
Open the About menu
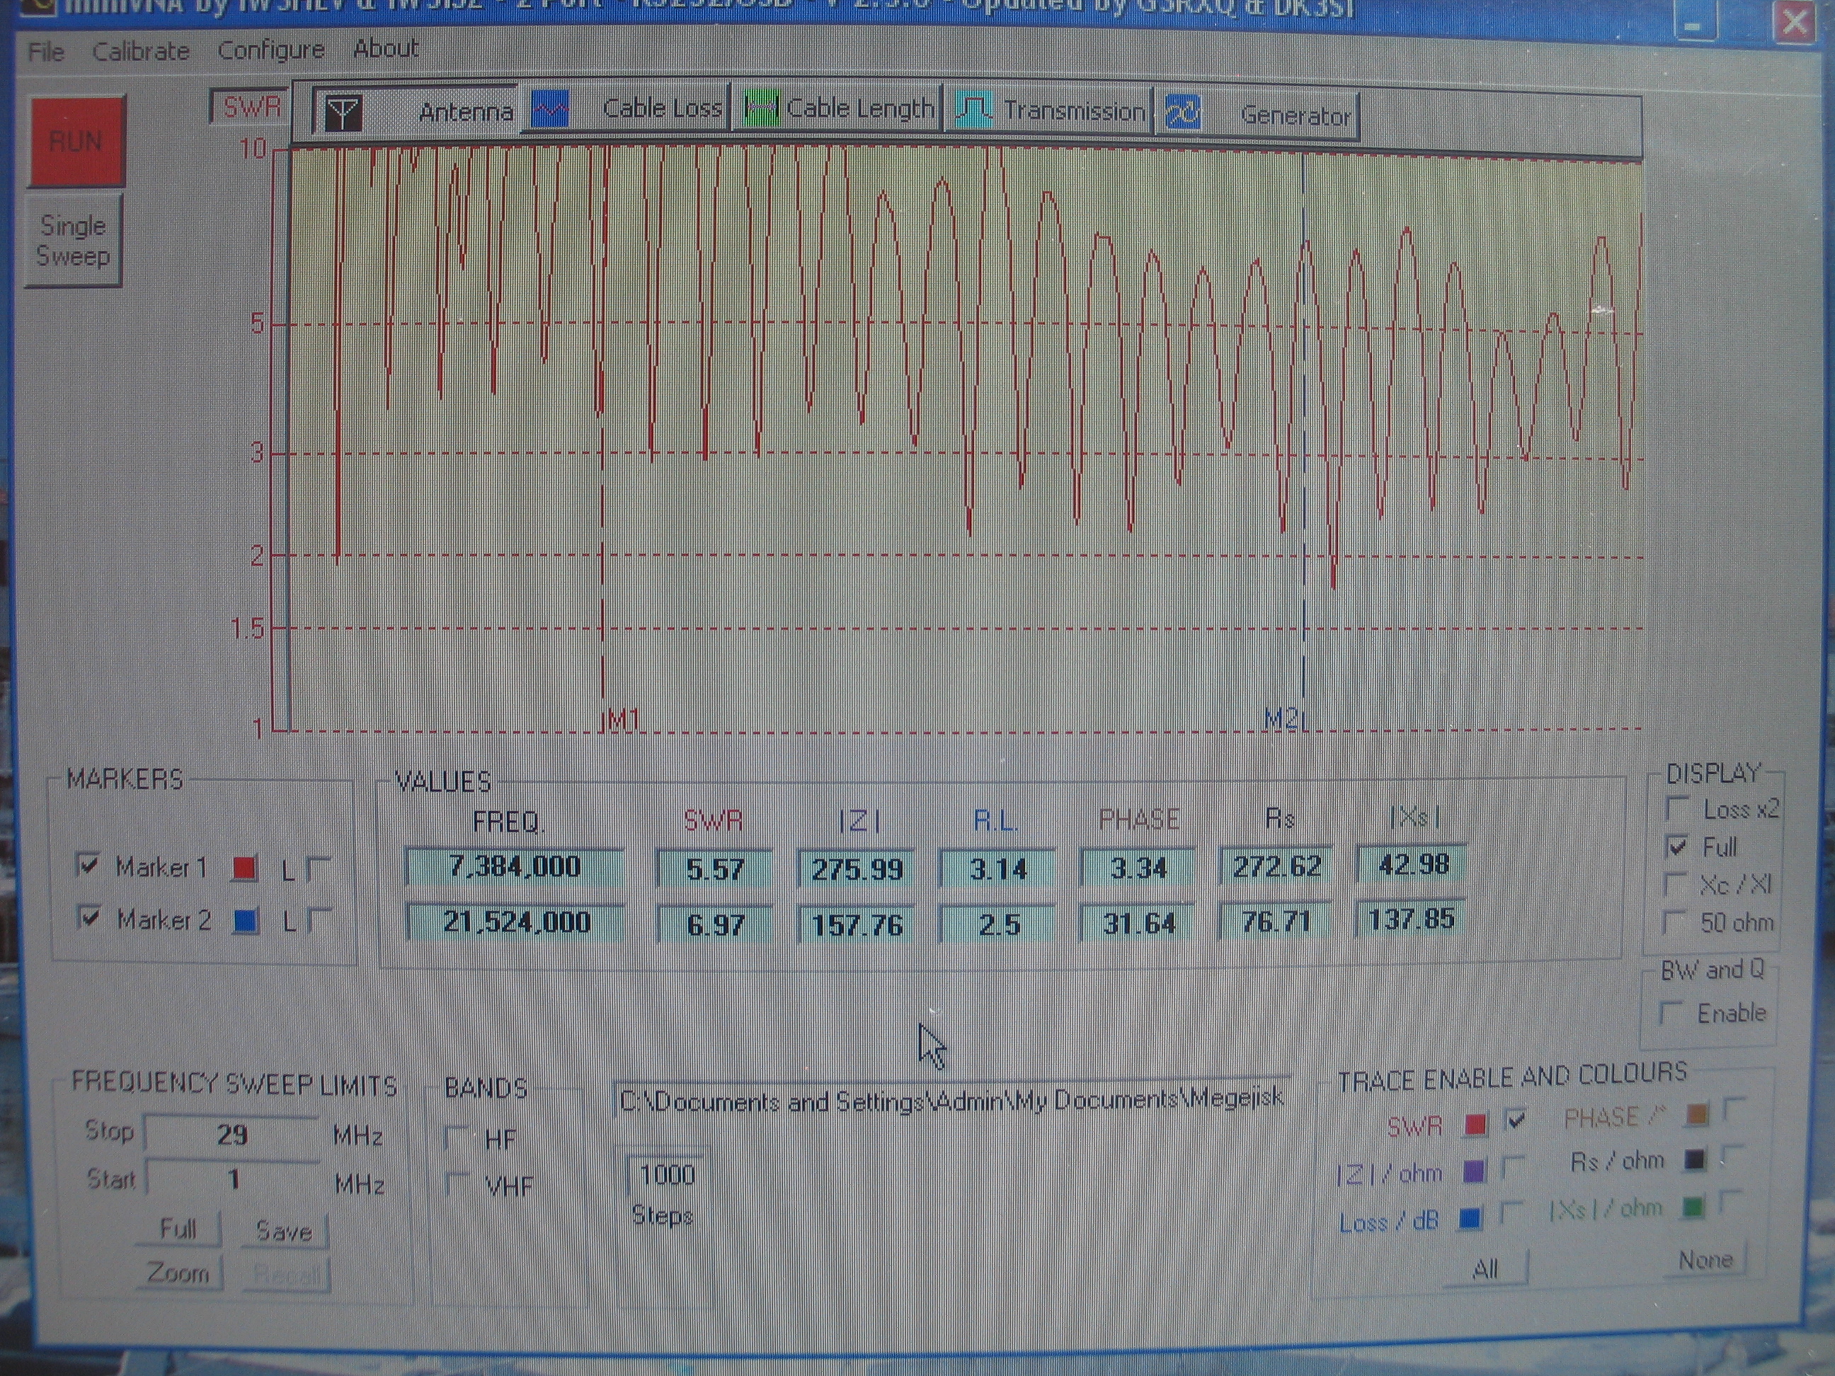[386, 48]
